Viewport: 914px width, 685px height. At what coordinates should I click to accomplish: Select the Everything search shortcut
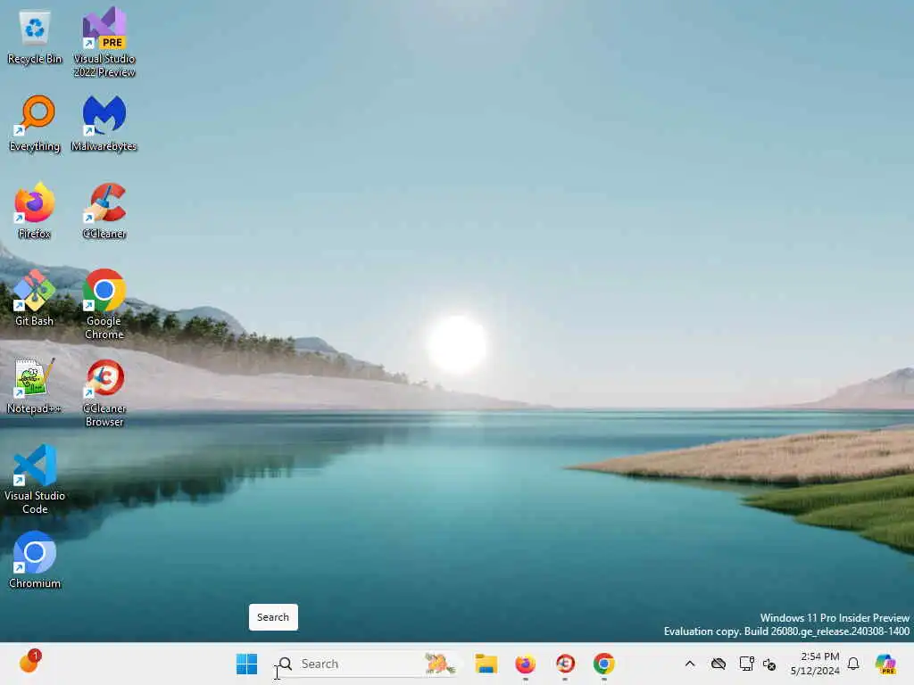(35, 124)
